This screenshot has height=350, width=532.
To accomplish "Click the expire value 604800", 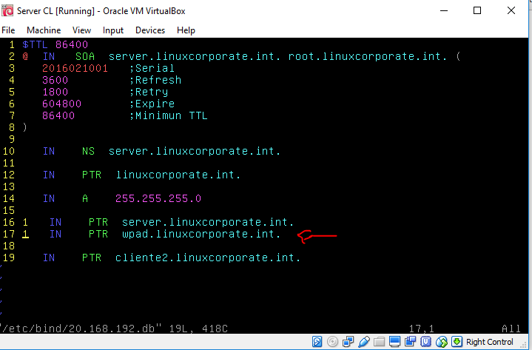I will 61,104.
